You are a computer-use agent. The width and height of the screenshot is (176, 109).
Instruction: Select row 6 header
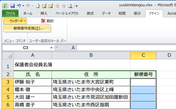[x=8, y=105]
